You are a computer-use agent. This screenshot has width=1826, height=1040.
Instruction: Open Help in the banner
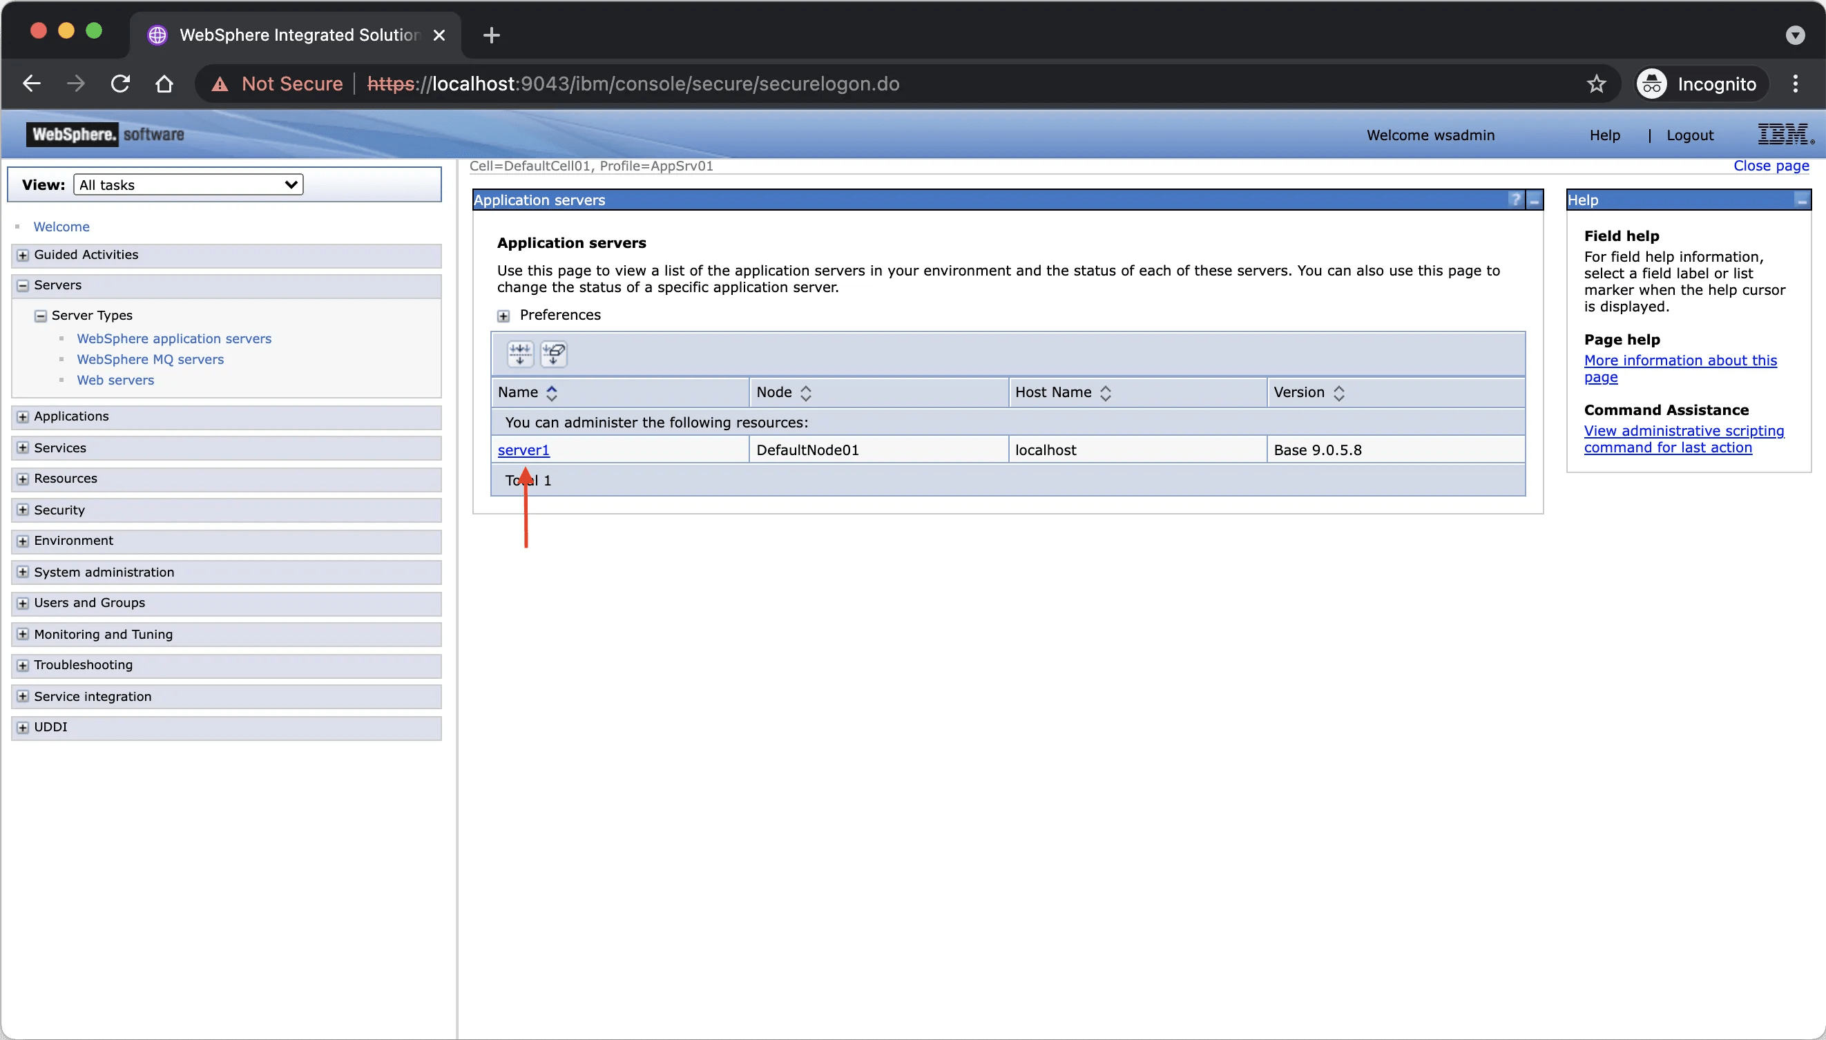coord(1604,135)
